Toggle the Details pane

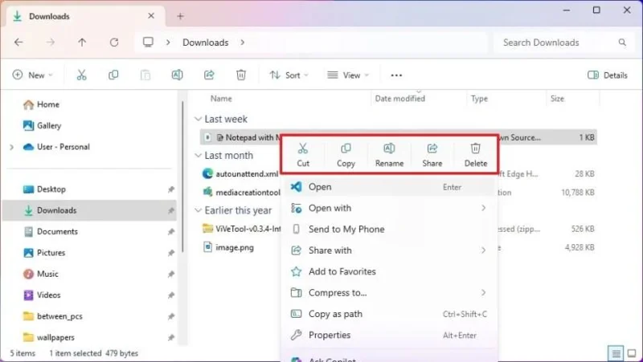click(608, 75)
